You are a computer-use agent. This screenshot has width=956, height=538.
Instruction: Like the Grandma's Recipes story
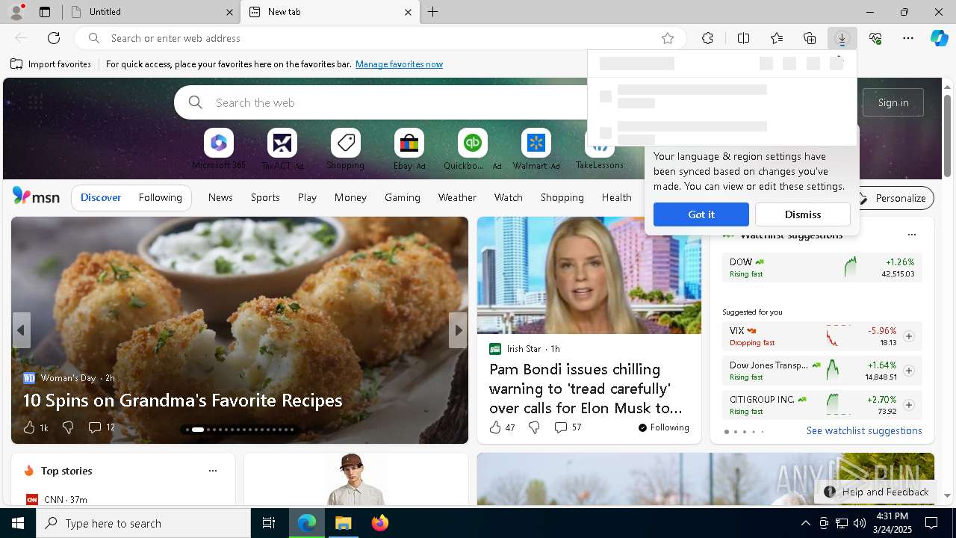point(35,427)
